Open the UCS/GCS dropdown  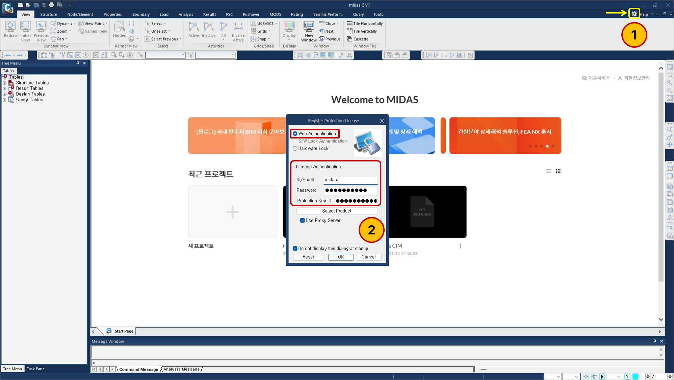[x=276, y=24]
